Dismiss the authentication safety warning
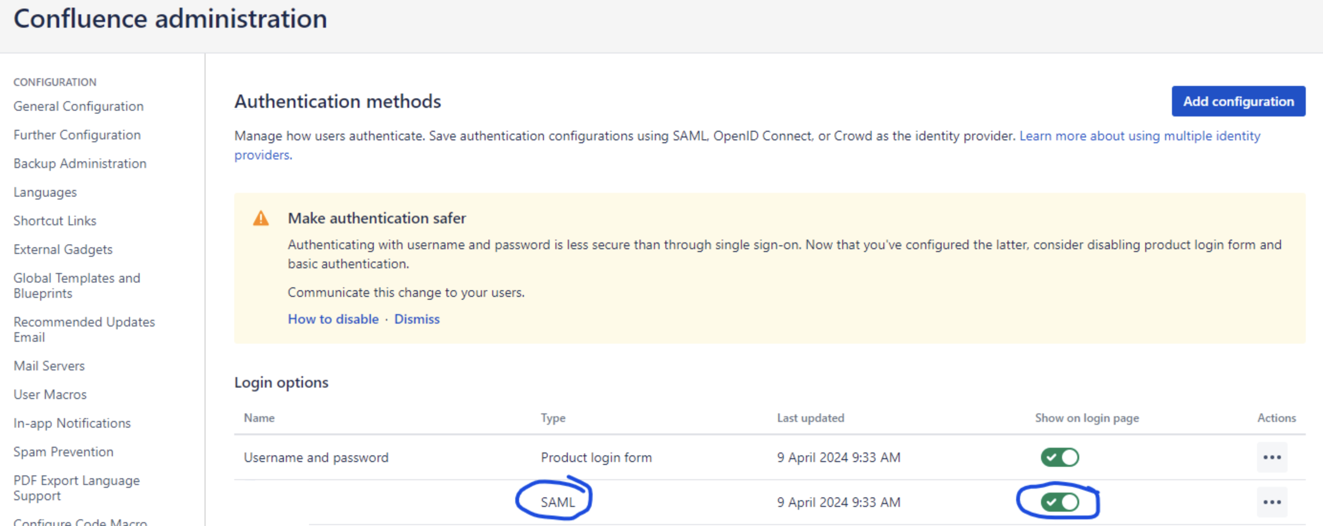Viewport: 1323px width, 526px height. [x=416, y=319]
